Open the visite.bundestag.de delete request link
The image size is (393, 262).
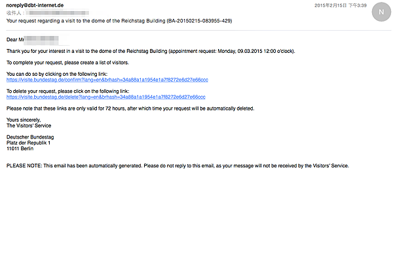[x=105, y=97]
